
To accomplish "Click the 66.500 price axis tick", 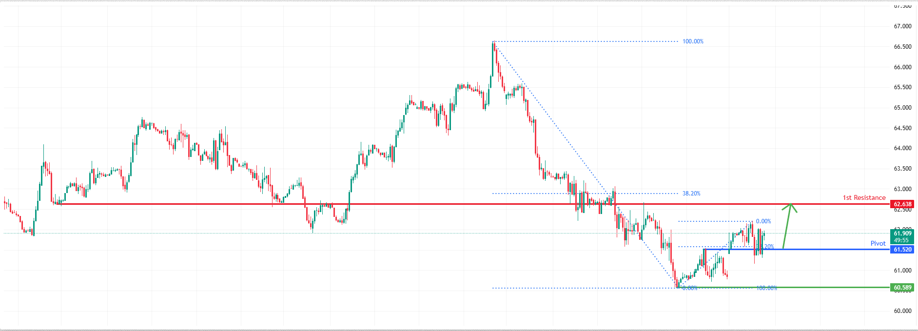I will coord(902,47).
